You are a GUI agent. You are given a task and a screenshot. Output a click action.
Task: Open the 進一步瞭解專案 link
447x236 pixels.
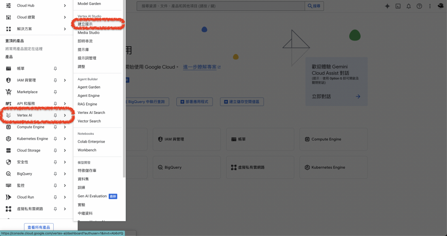click(202, 67)
